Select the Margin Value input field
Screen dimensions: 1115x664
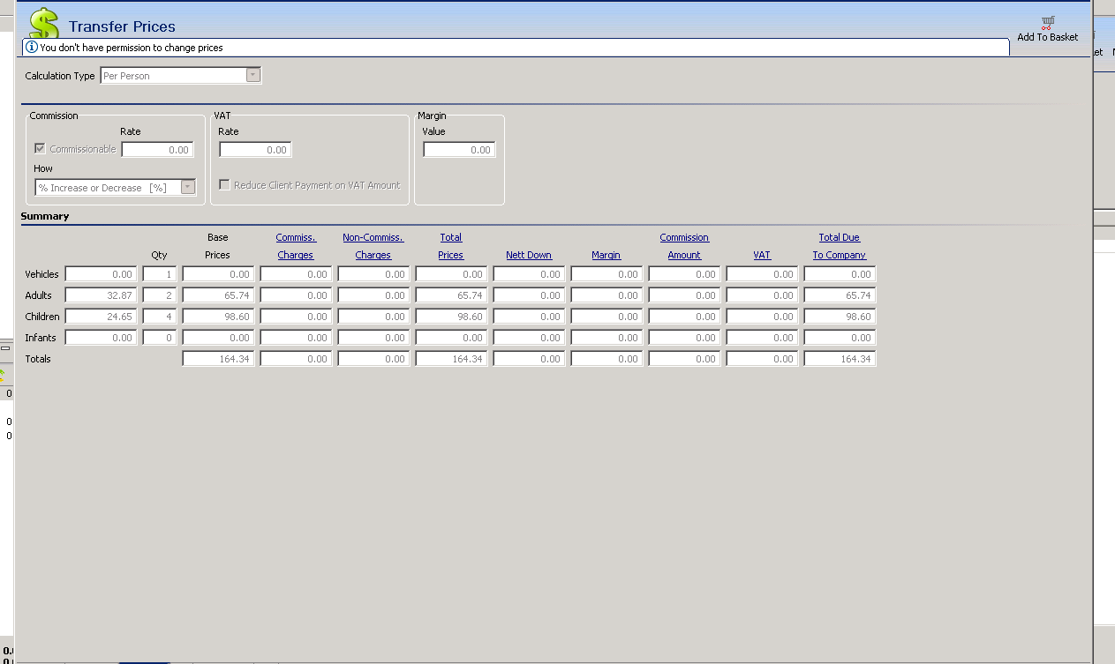(459, 150)
